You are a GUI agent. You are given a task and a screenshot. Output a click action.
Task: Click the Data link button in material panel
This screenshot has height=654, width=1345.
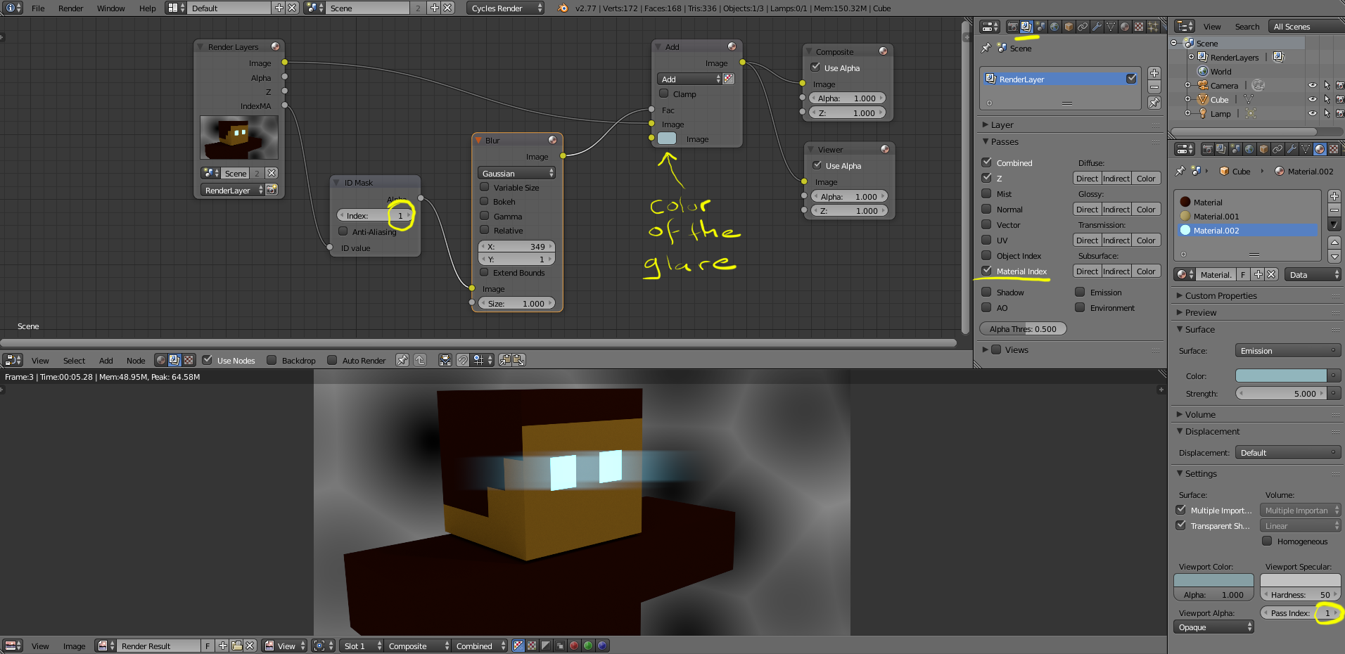coord(1313,274)
